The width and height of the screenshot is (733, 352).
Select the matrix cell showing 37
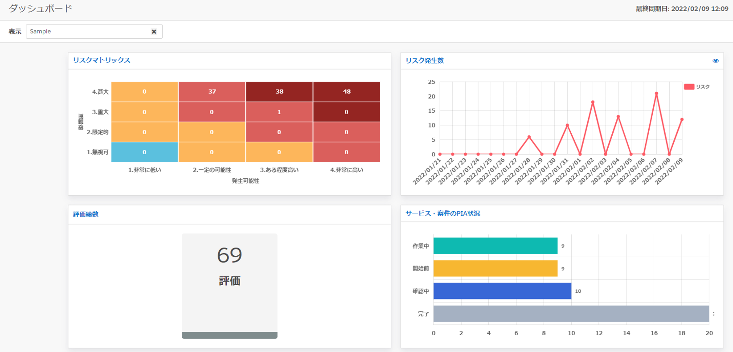tap(212, 92)
